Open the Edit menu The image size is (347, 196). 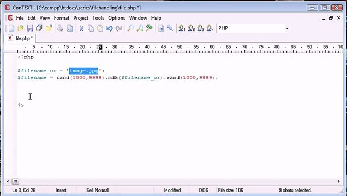(x=32, y=18)
